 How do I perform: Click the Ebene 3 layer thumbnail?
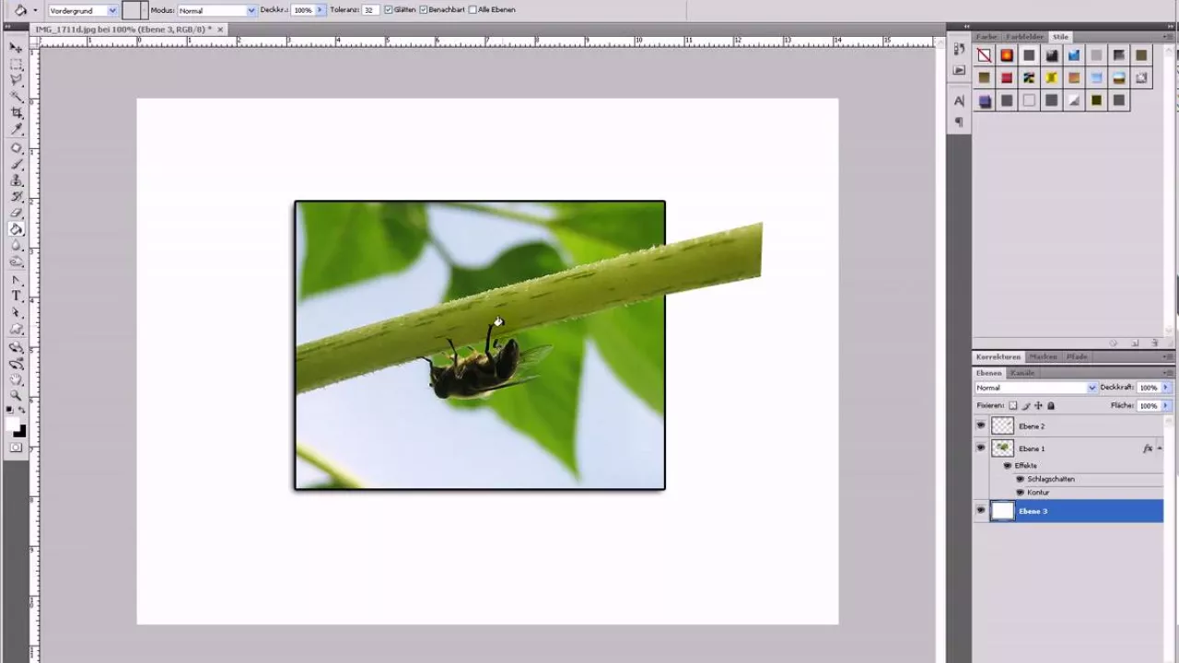tap(1003, 510)
